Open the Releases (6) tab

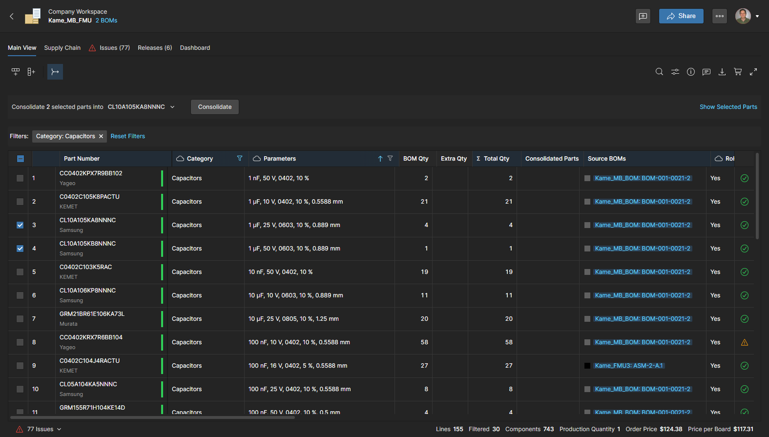coord(155,48)
